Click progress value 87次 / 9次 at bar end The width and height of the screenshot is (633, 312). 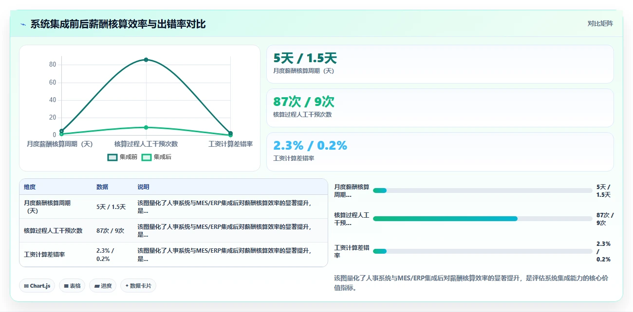605,219
